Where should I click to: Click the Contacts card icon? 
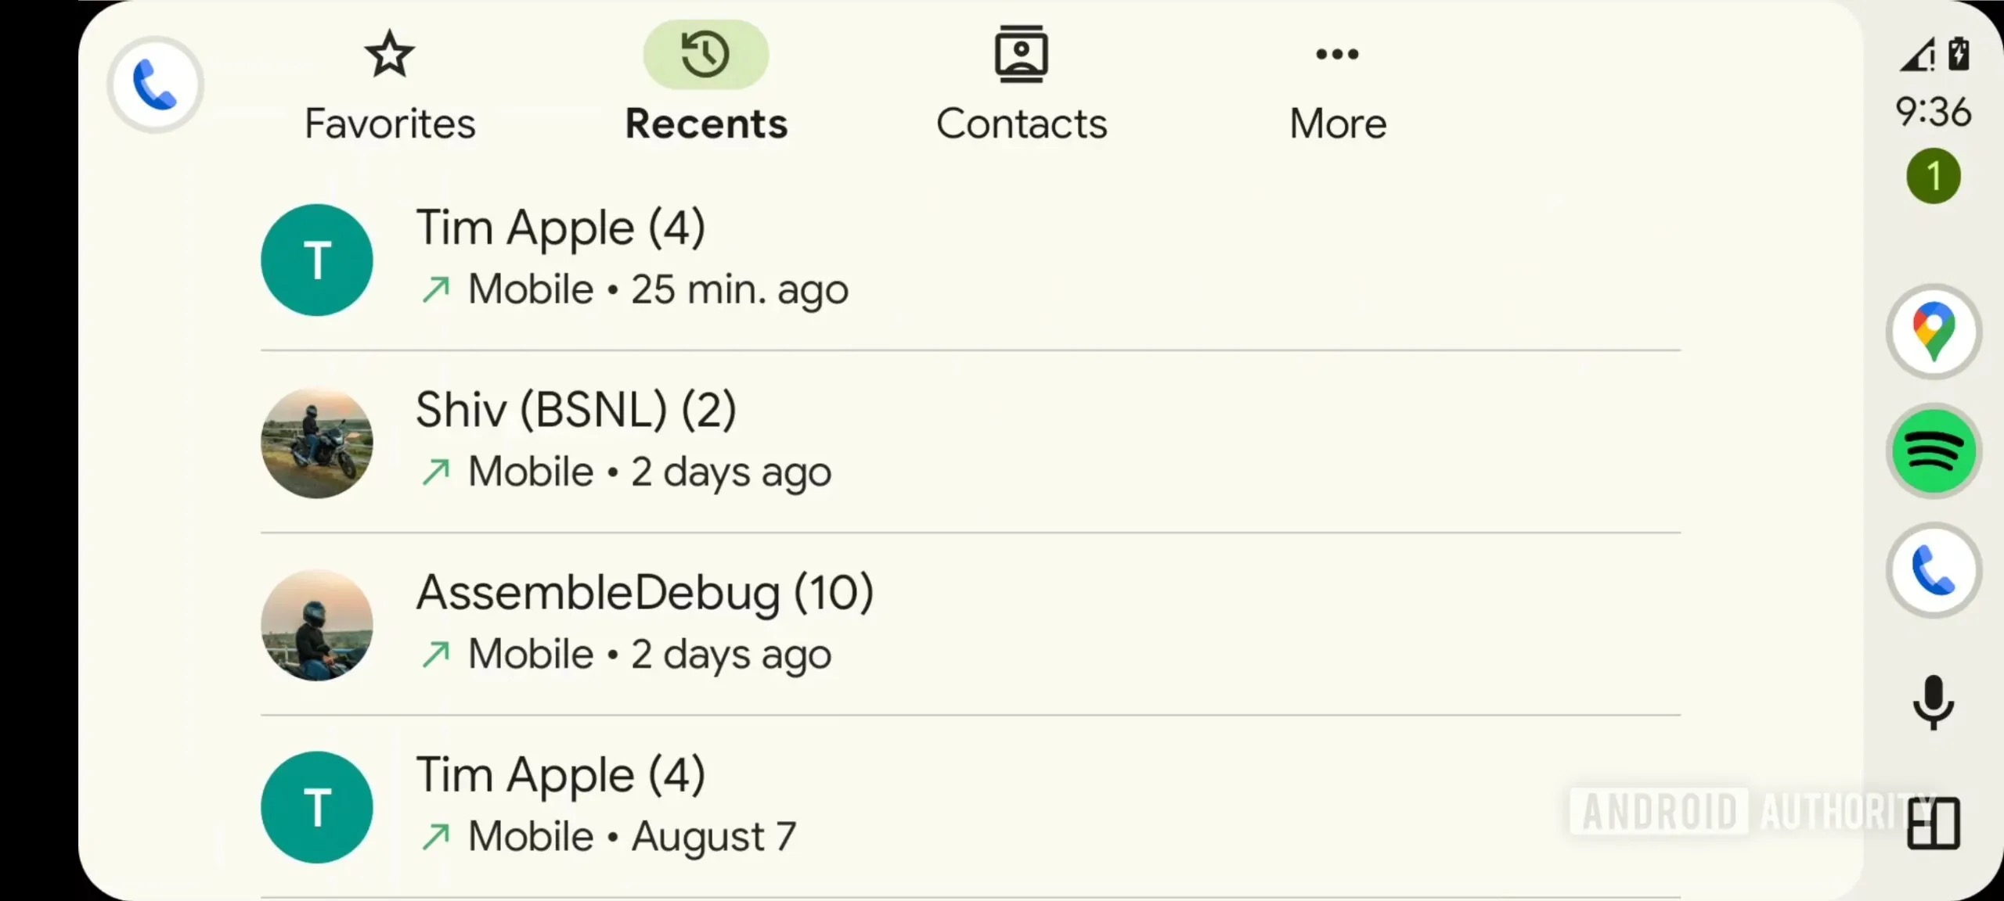pyautogui.click(x=1022, y=54)
